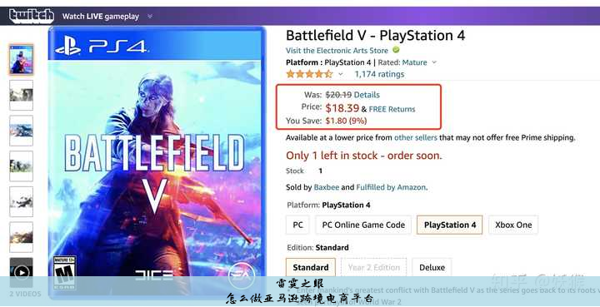View the second product image thumbnail
600x307 pixels.
(22, 95)
